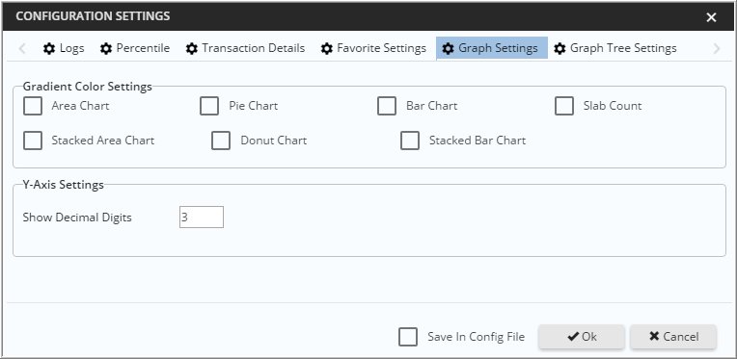The height and width of the screenshot is (359, 737).
Task: Click the gear icon beside Transaction Details
Action: coord(192,48)
